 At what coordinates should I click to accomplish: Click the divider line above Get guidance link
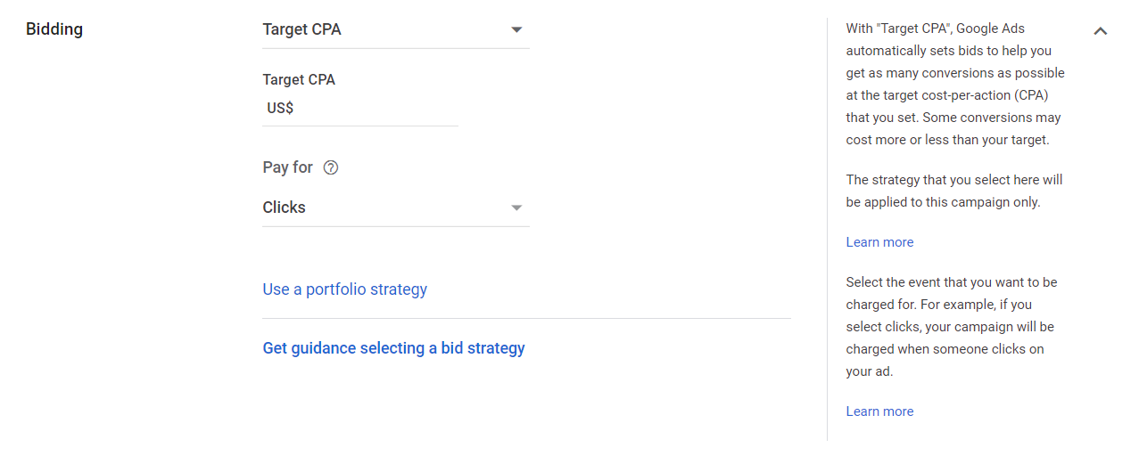click(x=526, y=318)
